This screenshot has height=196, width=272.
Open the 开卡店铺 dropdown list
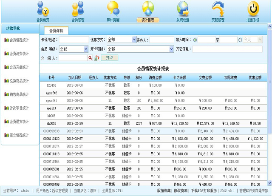click(171, 49)
